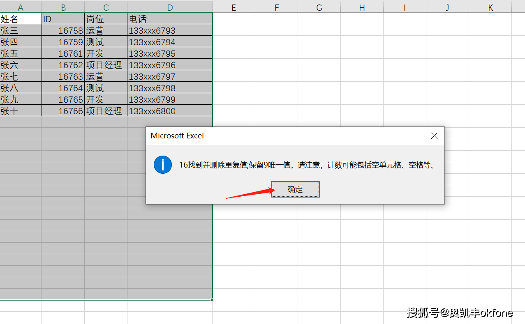This screenshot has width=525, height=324.
Task: Select 开发 in 张五's row
Action: [x=106, y=53]
